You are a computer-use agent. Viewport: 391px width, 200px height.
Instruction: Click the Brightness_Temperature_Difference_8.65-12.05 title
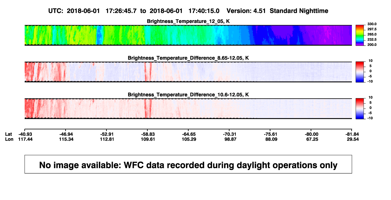click(188, 58)
